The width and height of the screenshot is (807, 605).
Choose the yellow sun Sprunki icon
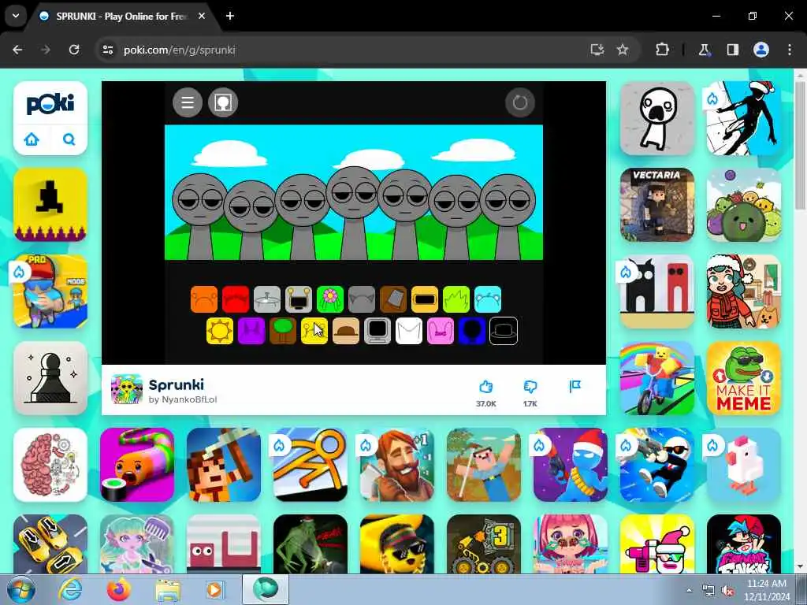coord(220,331)
